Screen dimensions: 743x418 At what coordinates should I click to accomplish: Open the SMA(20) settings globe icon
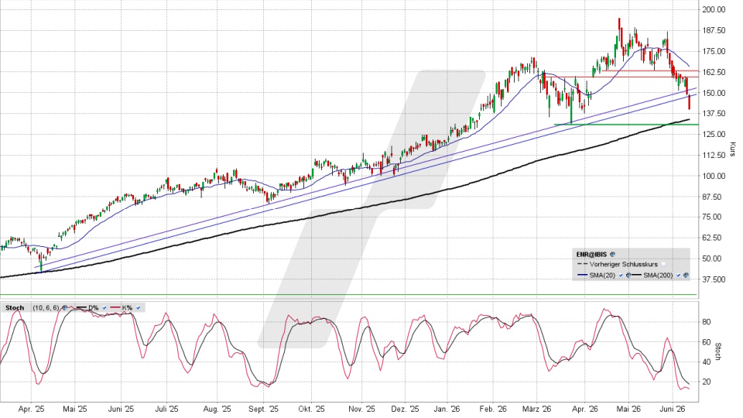(x=628, y=275)
